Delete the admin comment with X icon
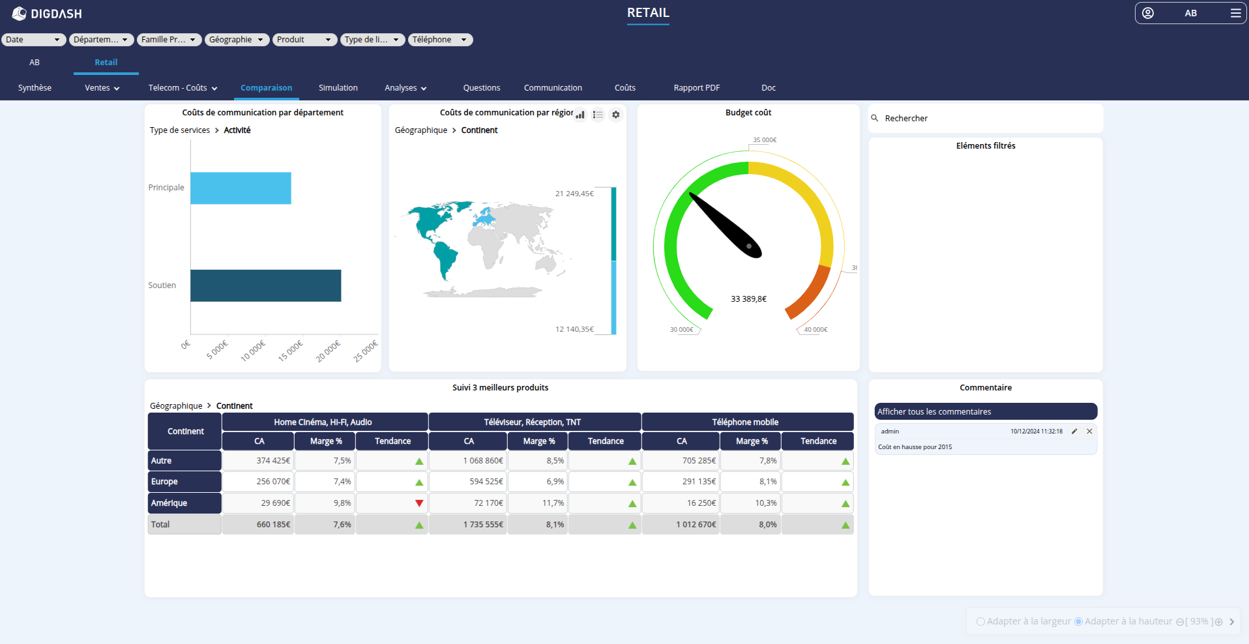The image size is (1249, 644). [x=1089, y=432]
